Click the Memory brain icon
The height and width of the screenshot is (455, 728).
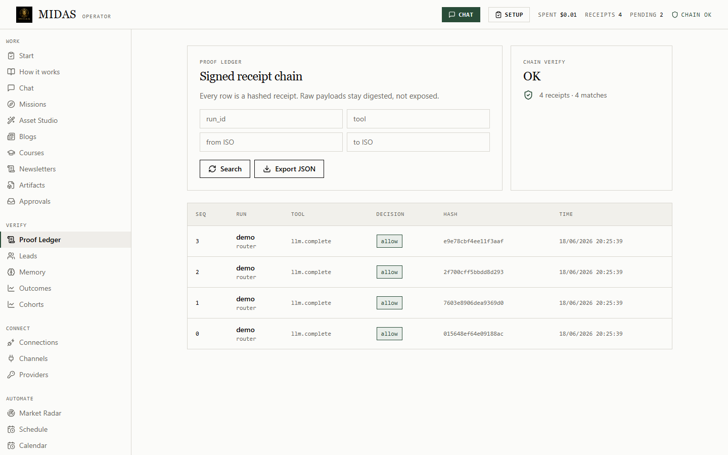click(11, 272)
